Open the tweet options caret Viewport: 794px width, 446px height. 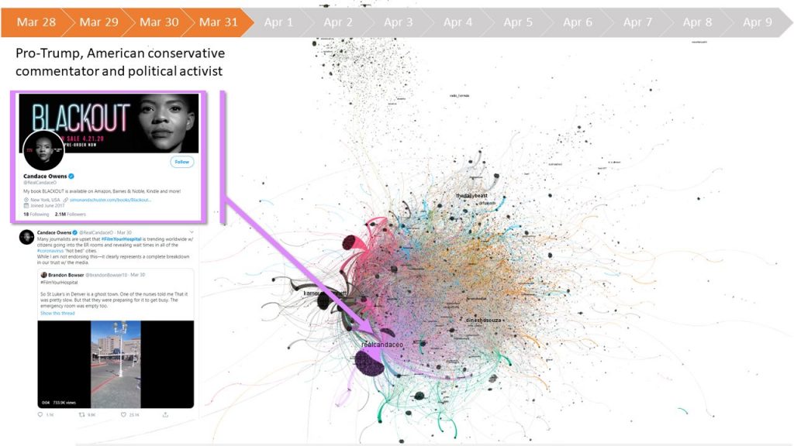click(x=190, y=232)
